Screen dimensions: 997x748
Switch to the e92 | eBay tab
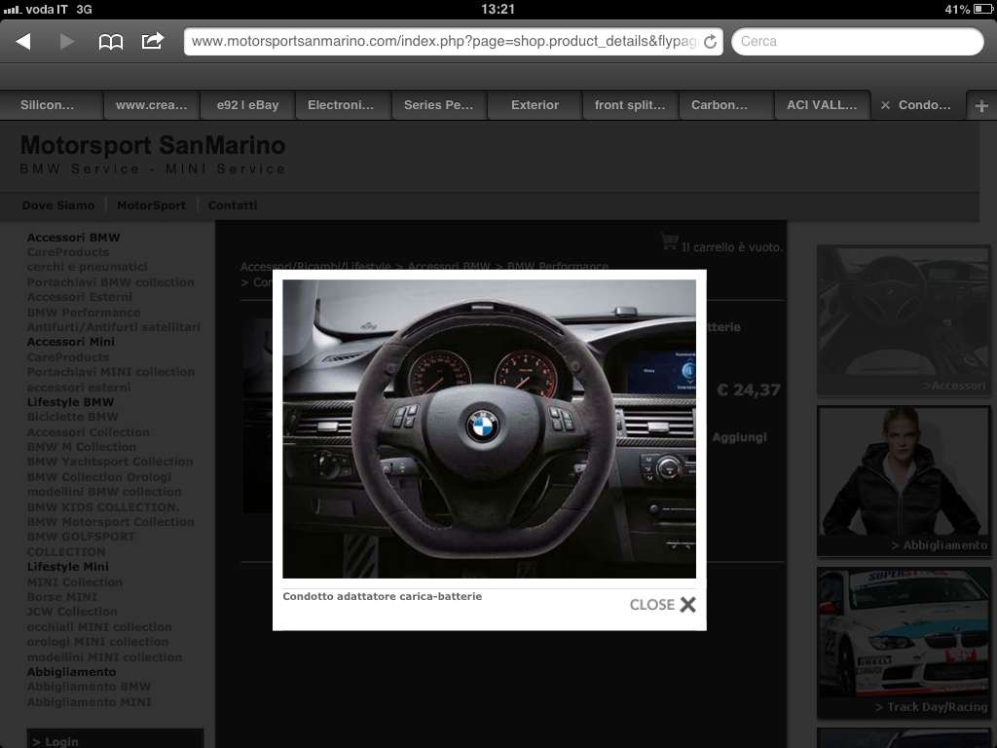(x=247, y=105)
